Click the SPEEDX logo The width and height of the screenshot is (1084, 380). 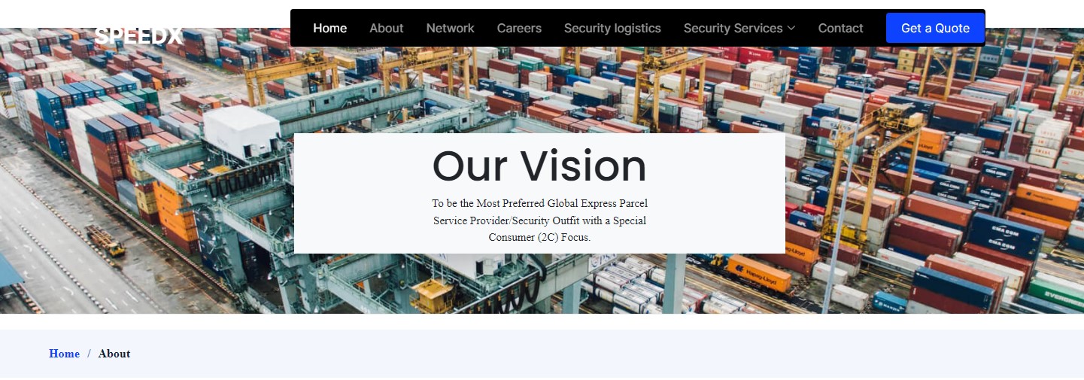click(138, 35)
